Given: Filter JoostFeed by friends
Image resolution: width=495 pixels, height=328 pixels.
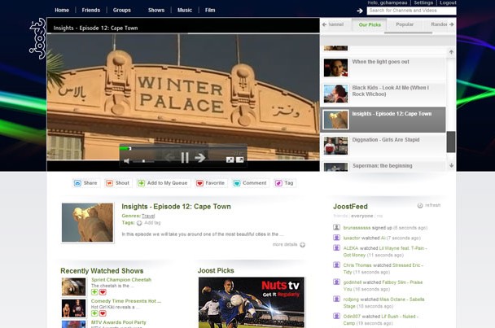Looking at the screenshot, I should [x=340, y=216].
